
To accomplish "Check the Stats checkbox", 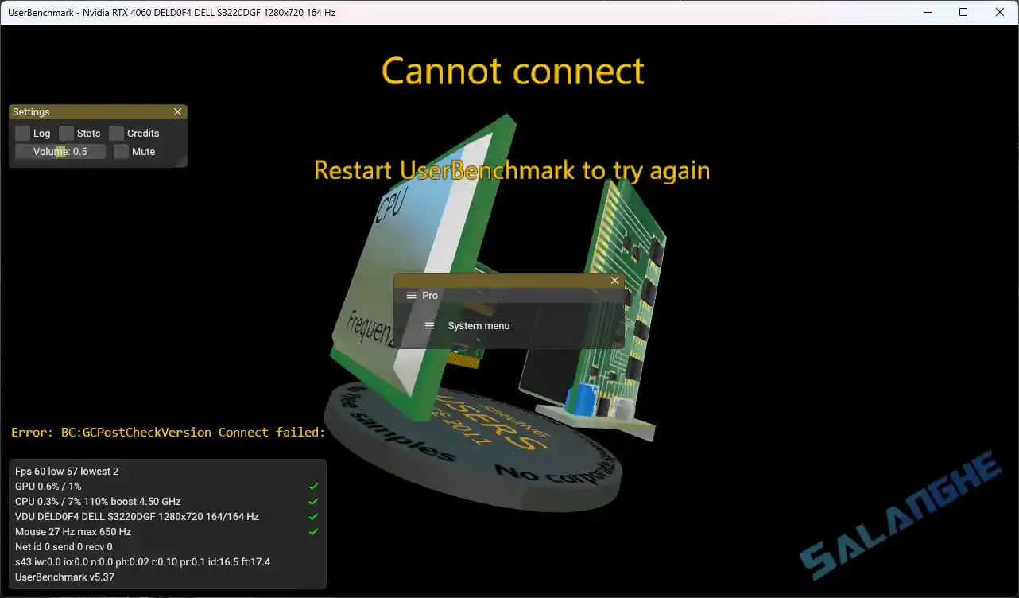I will (67, 133).
